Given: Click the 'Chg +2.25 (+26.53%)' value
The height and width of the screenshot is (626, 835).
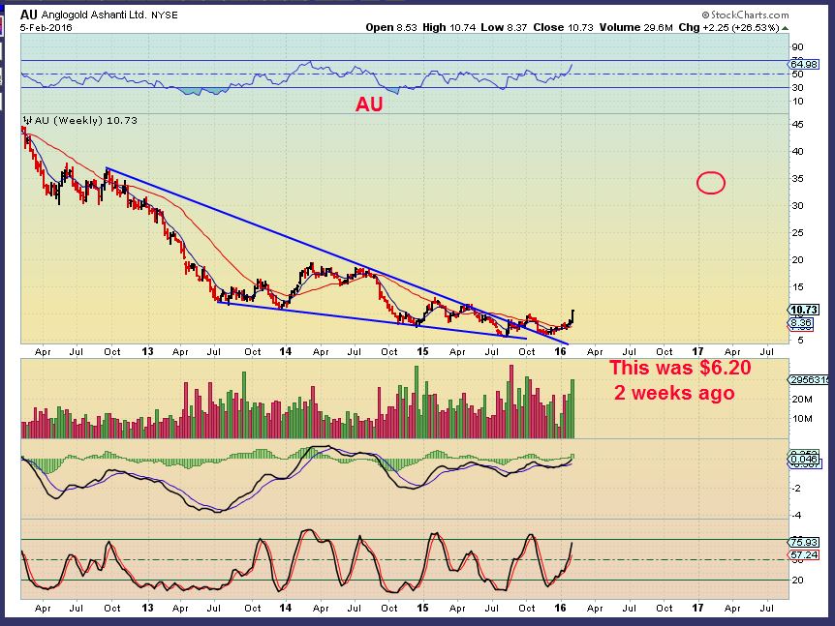Looking at the screenshot, I should 729,27.
